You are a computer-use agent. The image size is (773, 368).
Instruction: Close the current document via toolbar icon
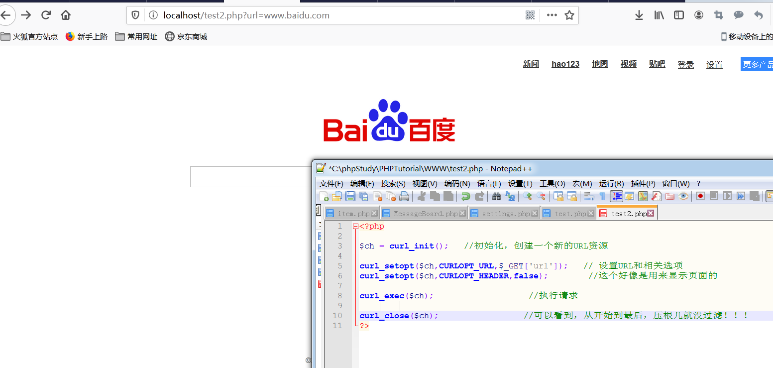point(378,196)
